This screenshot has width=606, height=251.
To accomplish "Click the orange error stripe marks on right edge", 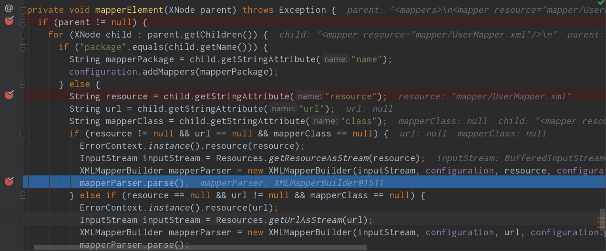I will point(601,222).
